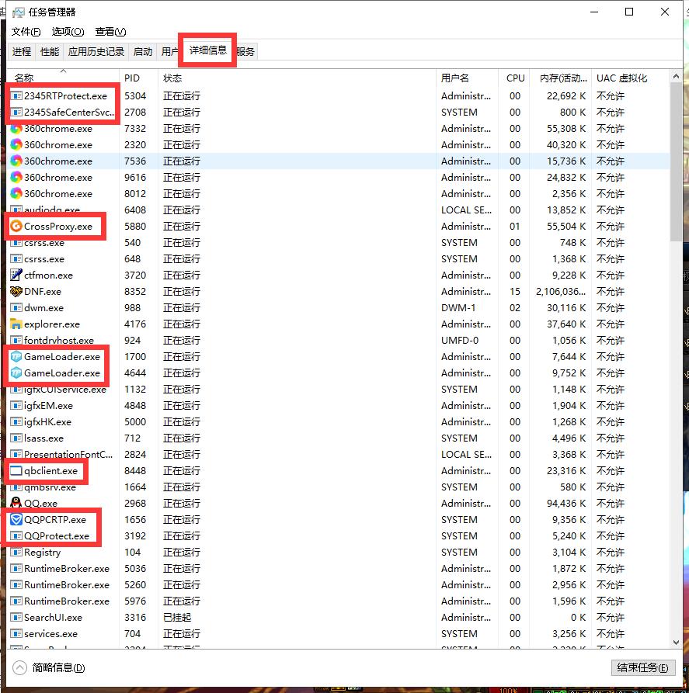The width and height of the screenshot is (689, 693).
Task: Click the fontdrvhost.exe process icon
Action: (16, 341)
